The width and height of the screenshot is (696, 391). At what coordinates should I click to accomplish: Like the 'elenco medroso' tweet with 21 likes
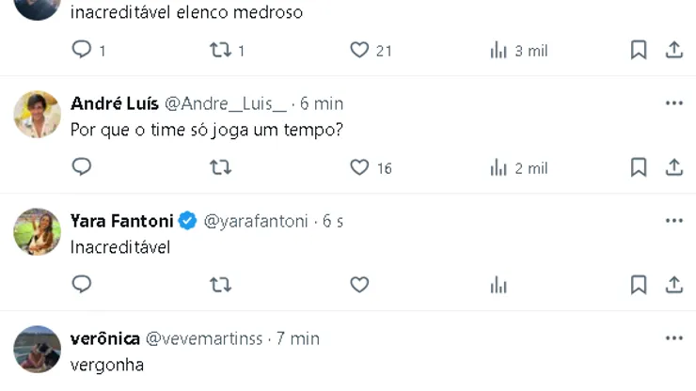359,50
